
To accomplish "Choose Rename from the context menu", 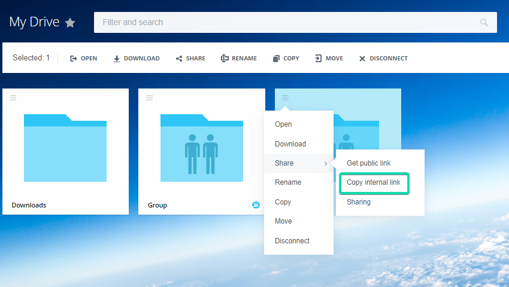I will (x=299, y=182).
